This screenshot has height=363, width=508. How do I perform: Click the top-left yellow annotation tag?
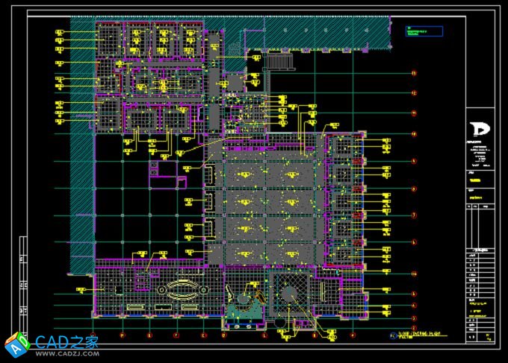60,31
